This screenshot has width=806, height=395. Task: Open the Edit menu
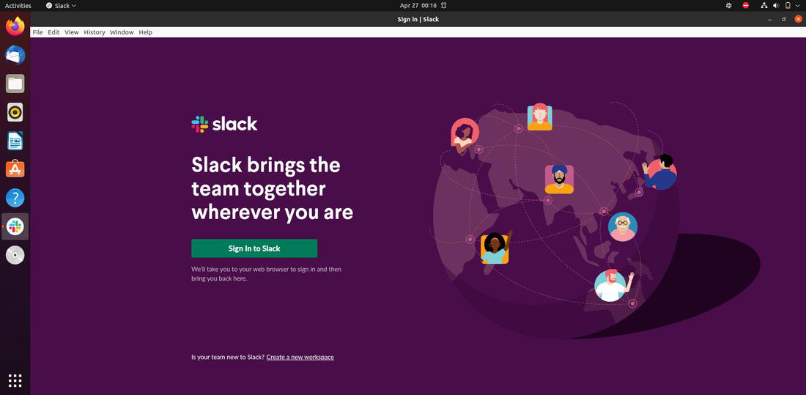[x=53, y=32]
